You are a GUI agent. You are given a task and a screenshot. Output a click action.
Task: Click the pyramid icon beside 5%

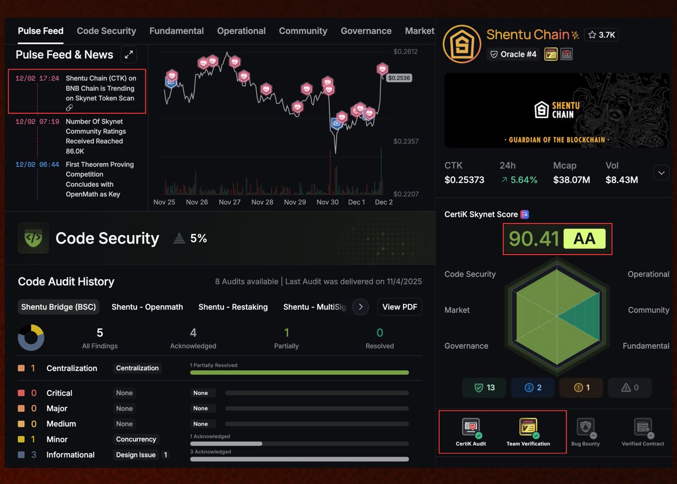[179, 239]
